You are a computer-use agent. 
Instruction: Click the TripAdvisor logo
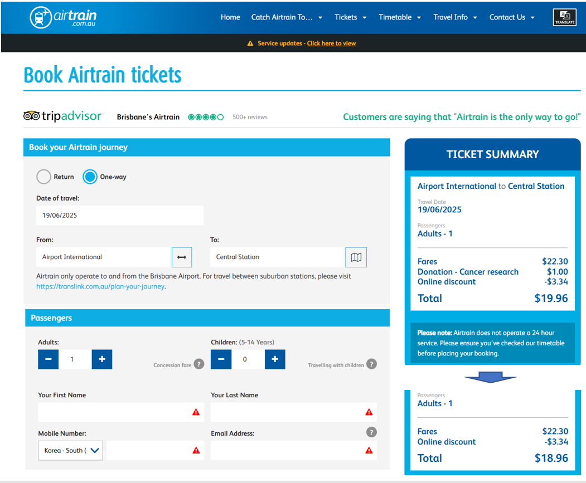click(x=62, y=116)
